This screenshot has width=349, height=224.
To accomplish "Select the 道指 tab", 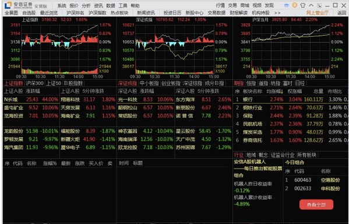I will pyautogui.click(x=263, y=83).
